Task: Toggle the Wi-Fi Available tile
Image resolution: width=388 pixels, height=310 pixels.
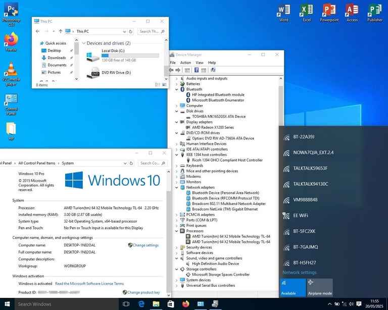Action: [293, 287]
